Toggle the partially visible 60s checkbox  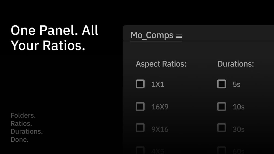221,150
